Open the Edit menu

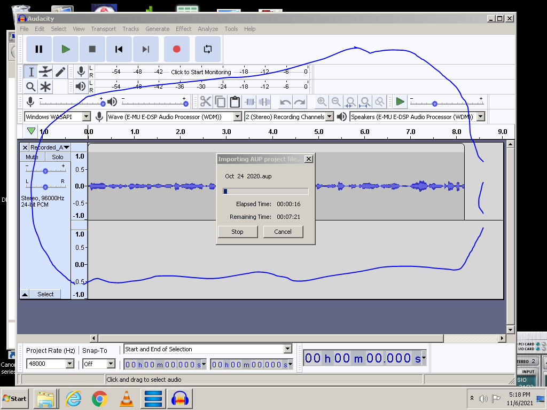click(x=40, y=29)
